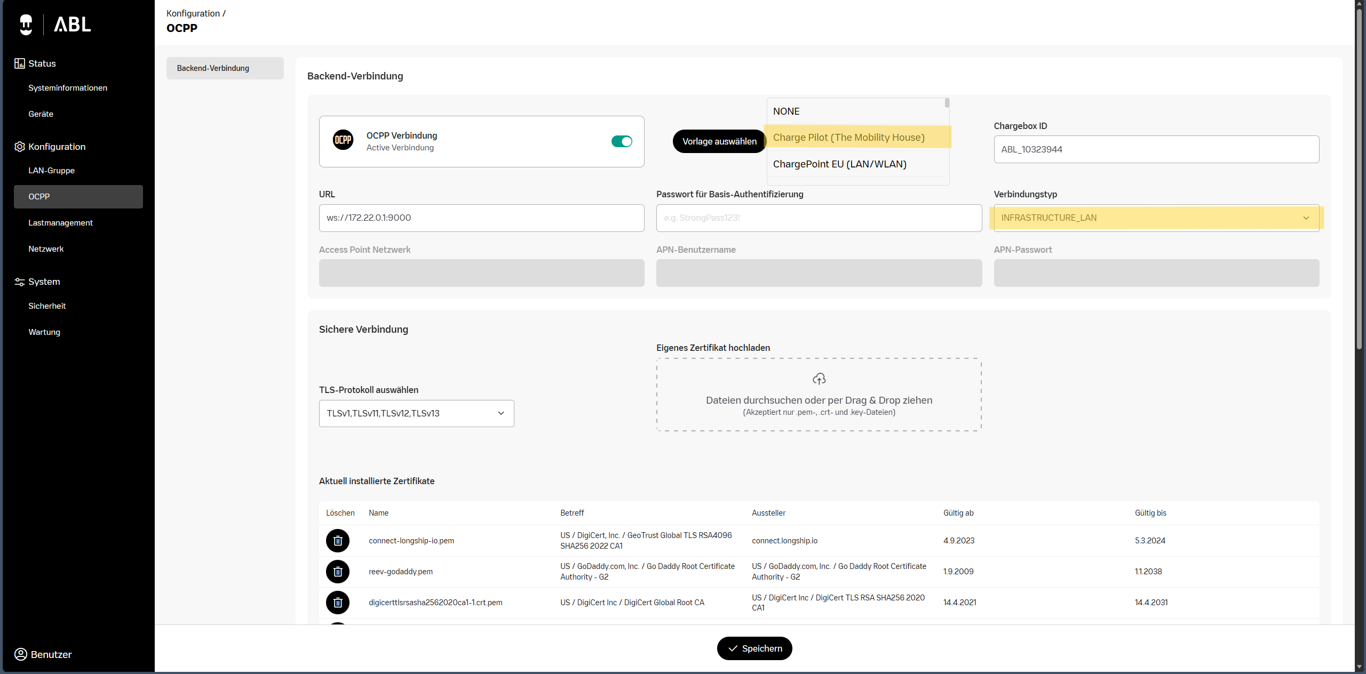Delete the reev-godaddy.pem certificate
The image size is (1366, 674).
pos(338,572)
